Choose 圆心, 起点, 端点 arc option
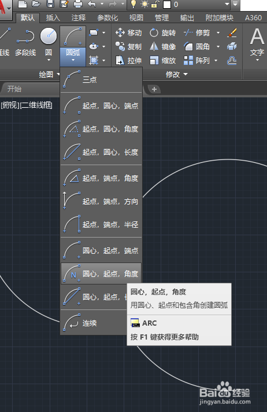This screenshot has height=412, width=267. click(101, 250)
